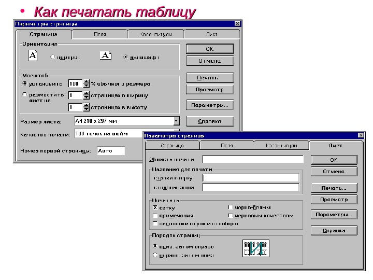
Task: Click Печать... in the front dialog
Action: [x=334, y=188]
